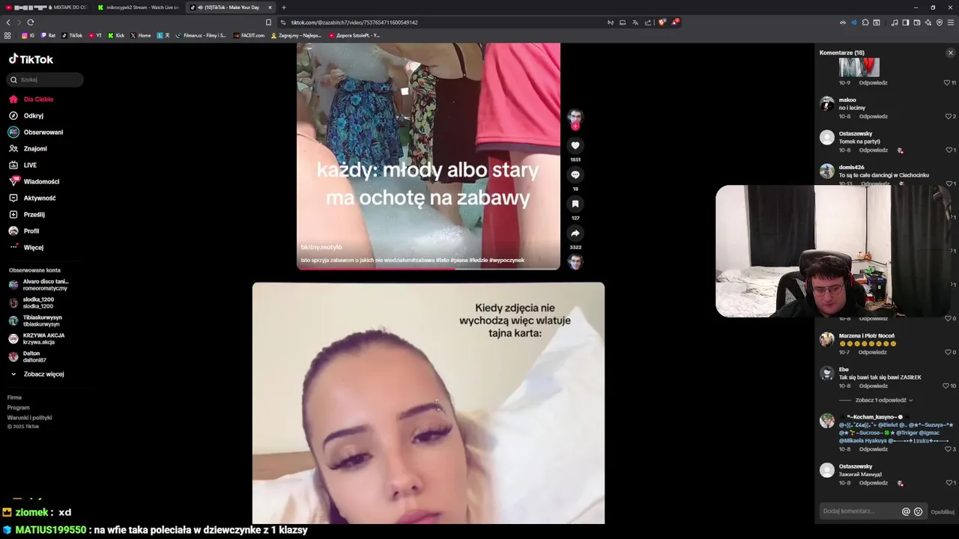Go back with the browser back arrow
The height and width of the screenshot is (539, 959).
pyautogui.click(x=8, y=22)
